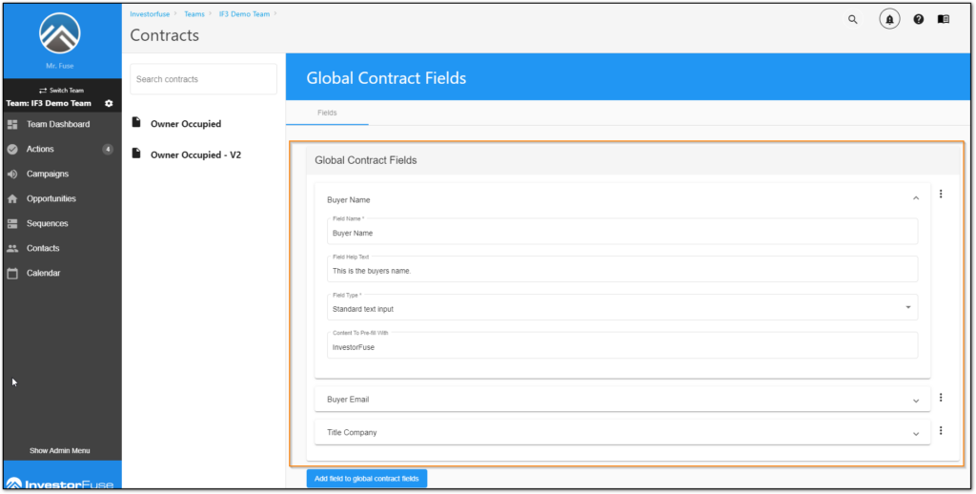Click the Team: IF3 Demo Team label
Screen dimensions: 976x494
pyautogui.click(x=49, y=103)
